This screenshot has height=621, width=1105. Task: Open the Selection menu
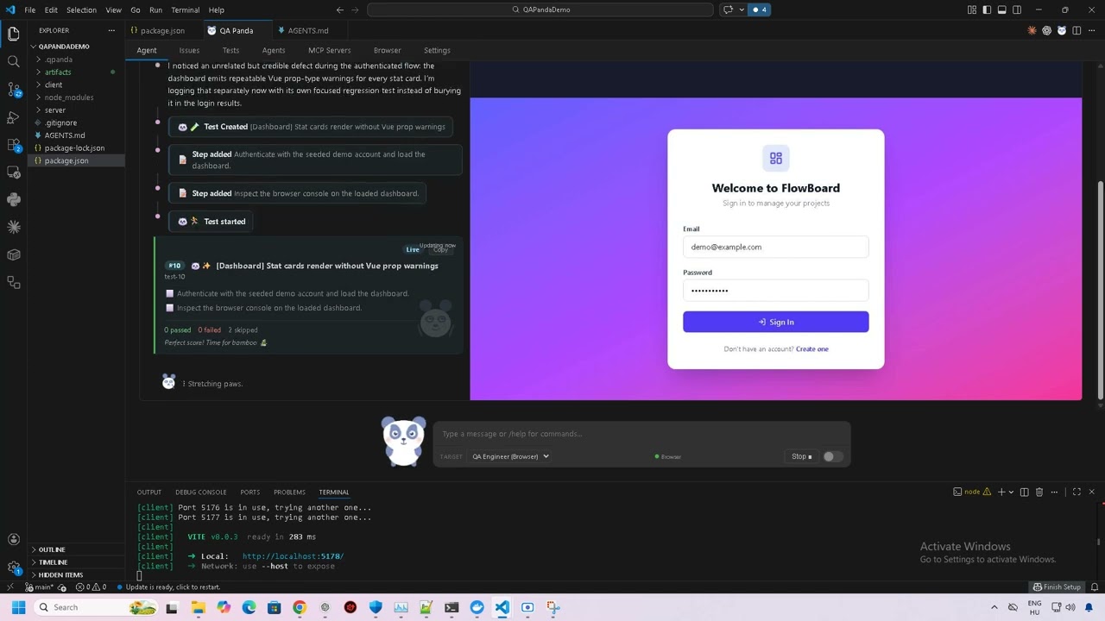click(x=81, y=9)
